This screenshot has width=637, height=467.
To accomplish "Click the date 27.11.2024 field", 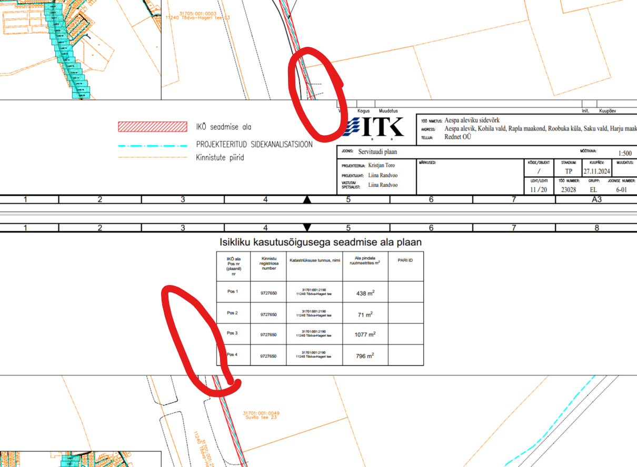I will pyautogui.click(x=598, y=171).
